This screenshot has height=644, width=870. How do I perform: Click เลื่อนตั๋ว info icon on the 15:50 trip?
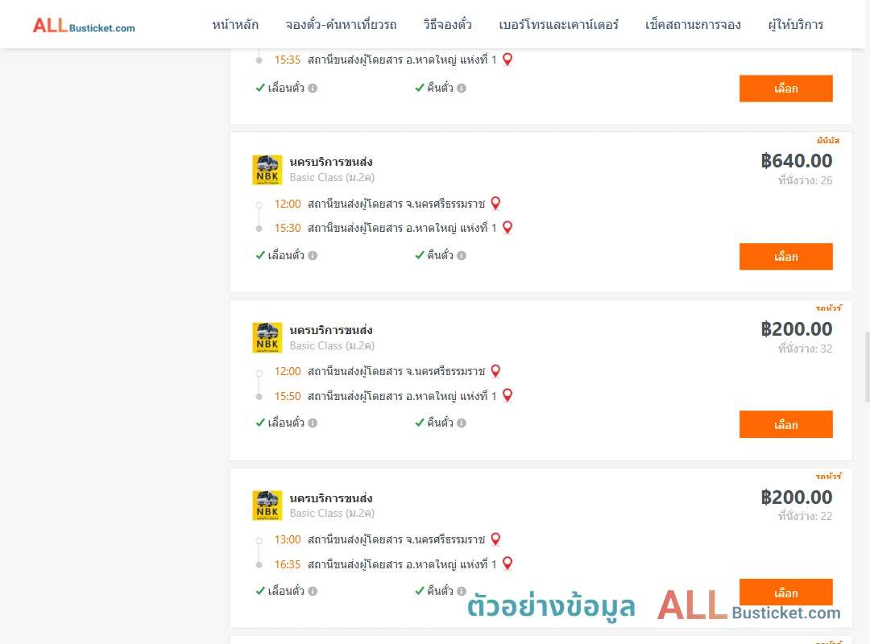(313, 423)
